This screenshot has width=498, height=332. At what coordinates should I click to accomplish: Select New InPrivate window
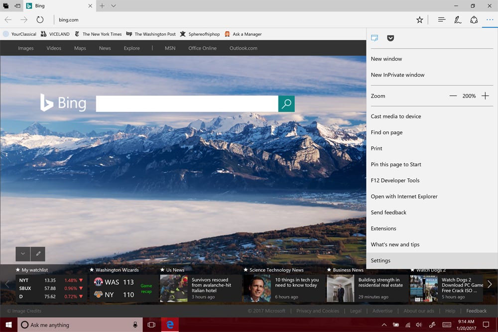click(432, 75)
